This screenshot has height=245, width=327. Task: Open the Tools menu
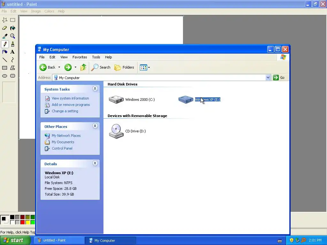96,57
